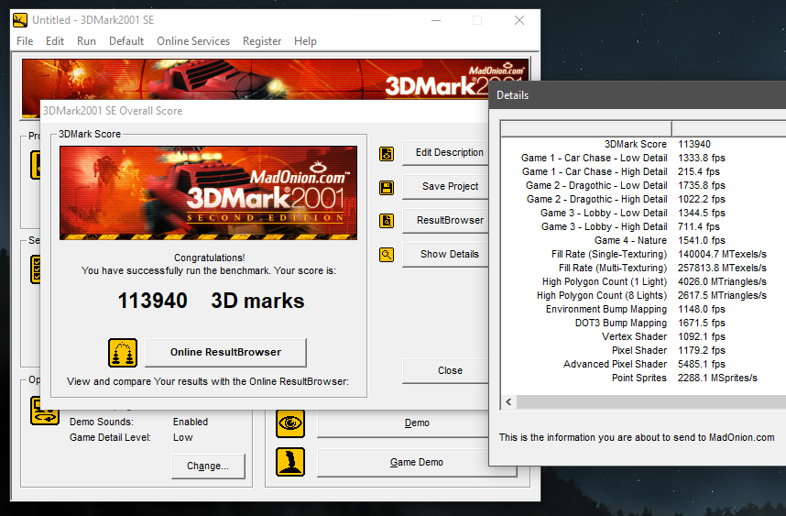
Task: Click the Details horizontal scrollbar track
Action: [650, 401]
